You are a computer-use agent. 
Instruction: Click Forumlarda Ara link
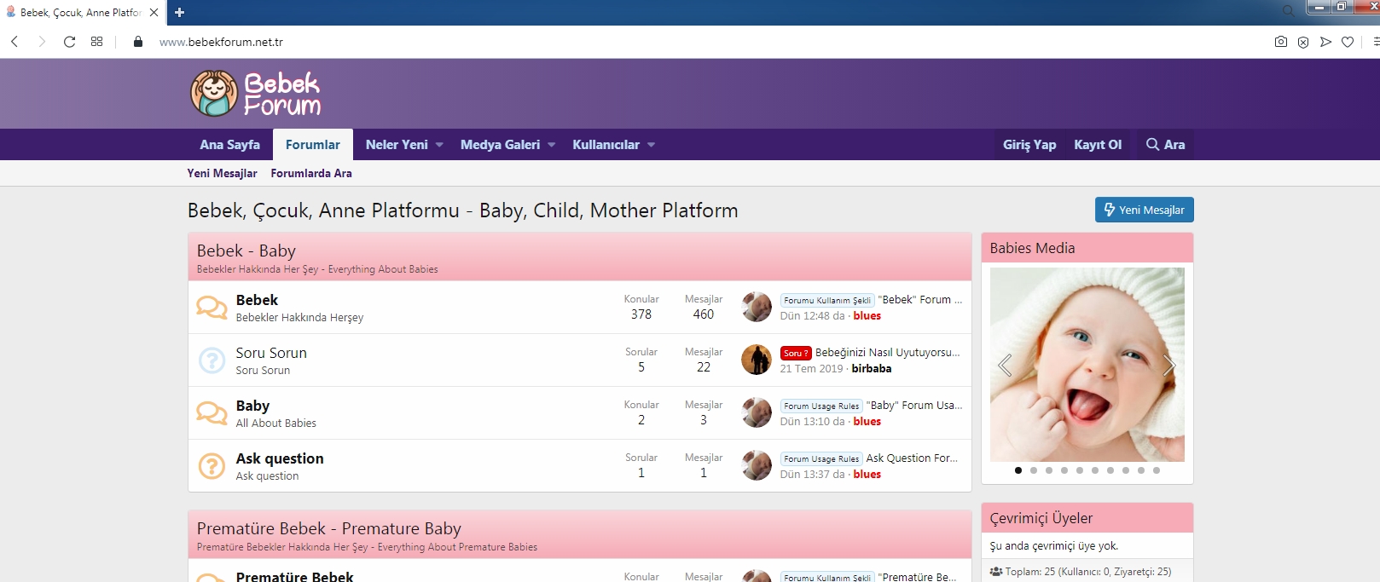point(311,173)
